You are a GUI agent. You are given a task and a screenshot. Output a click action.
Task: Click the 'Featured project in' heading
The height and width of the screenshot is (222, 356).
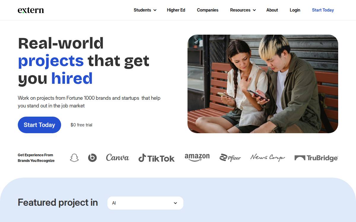coord(58,202)
